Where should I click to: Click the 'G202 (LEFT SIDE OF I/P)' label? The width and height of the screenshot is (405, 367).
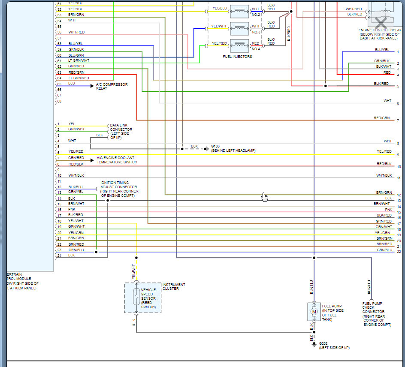334,346
